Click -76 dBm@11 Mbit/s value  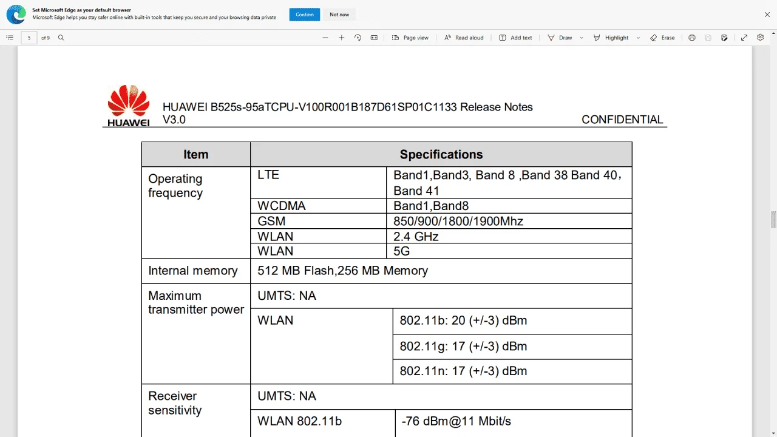(x=456, y=421)
